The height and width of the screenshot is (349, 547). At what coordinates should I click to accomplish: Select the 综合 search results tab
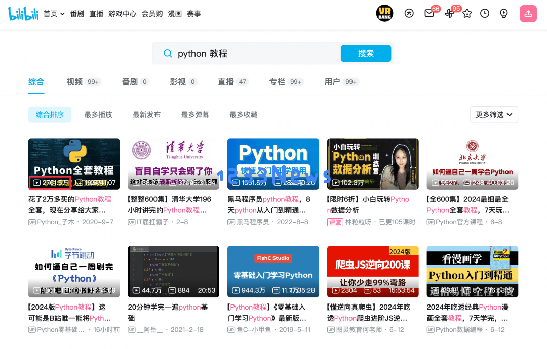(36, 82)
